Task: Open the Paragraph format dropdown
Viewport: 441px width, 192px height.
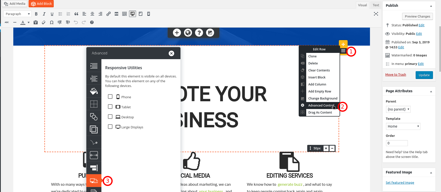Action: pyautogui.click(x=17, y=14)
